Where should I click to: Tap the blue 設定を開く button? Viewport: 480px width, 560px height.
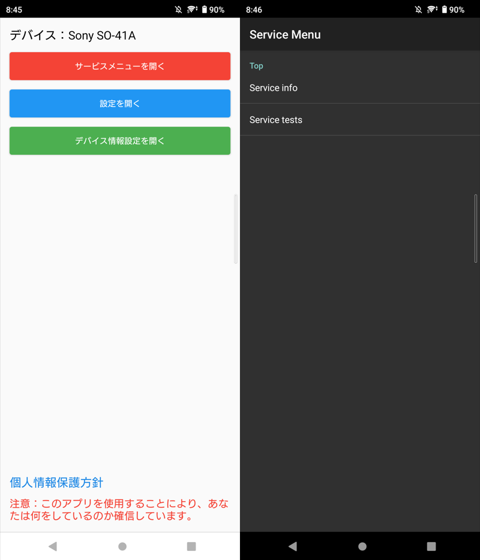[x=120, y=103]
